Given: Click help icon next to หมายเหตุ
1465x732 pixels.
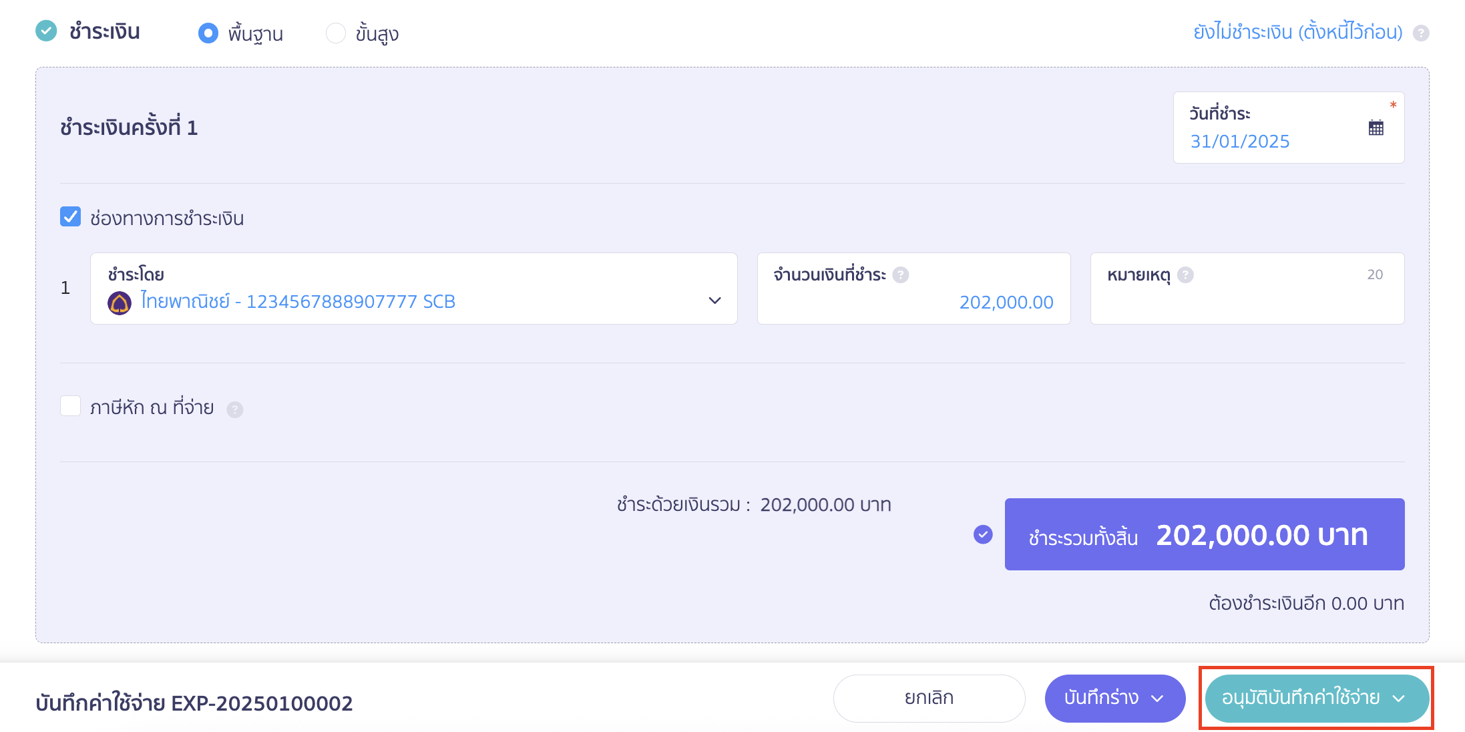Looking at the screenshot, I should click(1185, 274).
